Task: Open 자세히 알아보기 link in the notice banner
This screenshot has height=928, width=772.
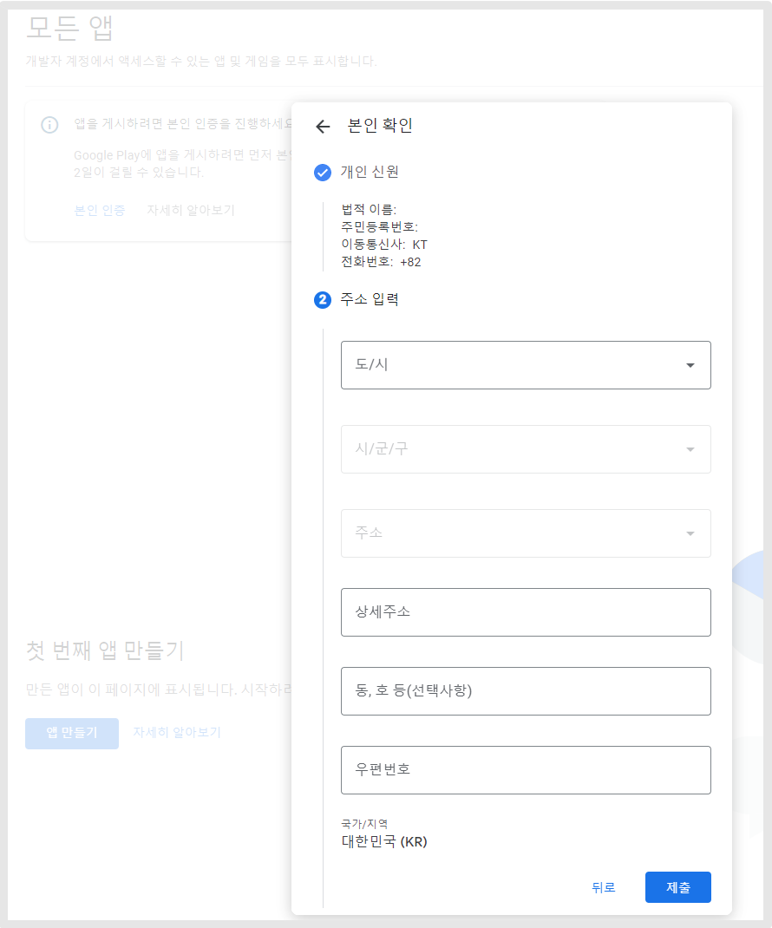Action: [x=190, y=210]
